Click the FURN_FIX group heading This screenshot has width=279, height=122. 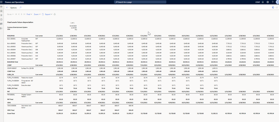pos(10,75)
